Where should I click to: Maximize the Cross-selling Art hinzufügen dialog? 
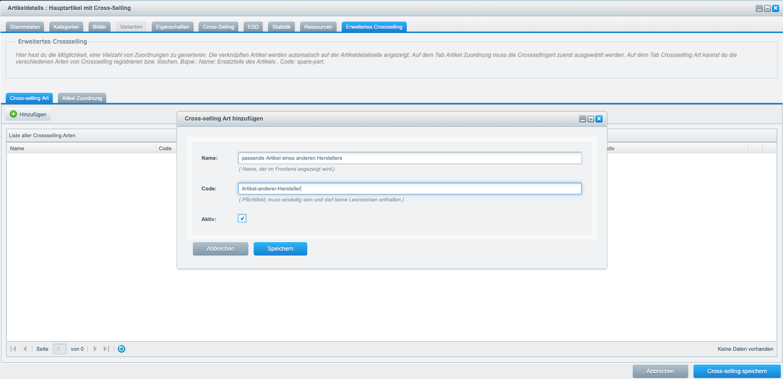(x=591, y=119)
